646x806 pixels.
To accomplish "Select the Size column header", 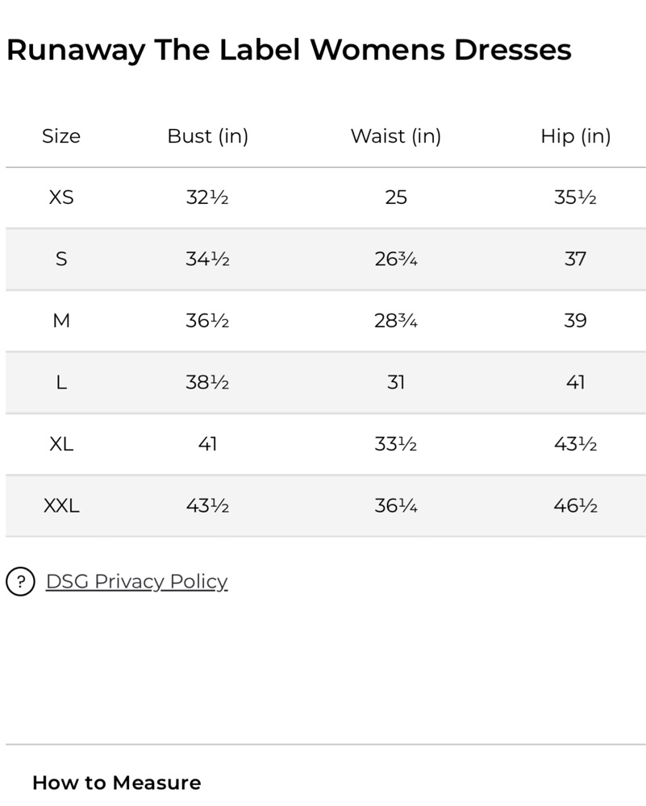I will 61,136.
